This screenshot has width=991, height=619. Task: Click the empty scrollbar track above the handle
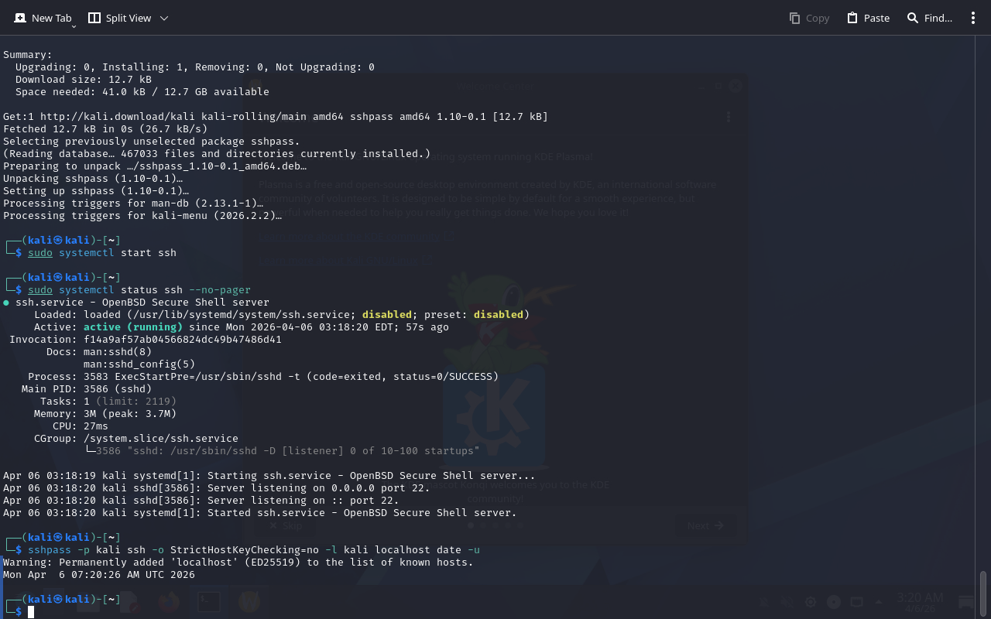pyautogui.click(x=983, y=309)
